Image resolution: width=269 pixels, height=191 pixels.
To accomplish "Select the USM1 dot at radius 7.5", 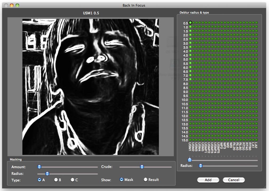I will tap(190, 79).
